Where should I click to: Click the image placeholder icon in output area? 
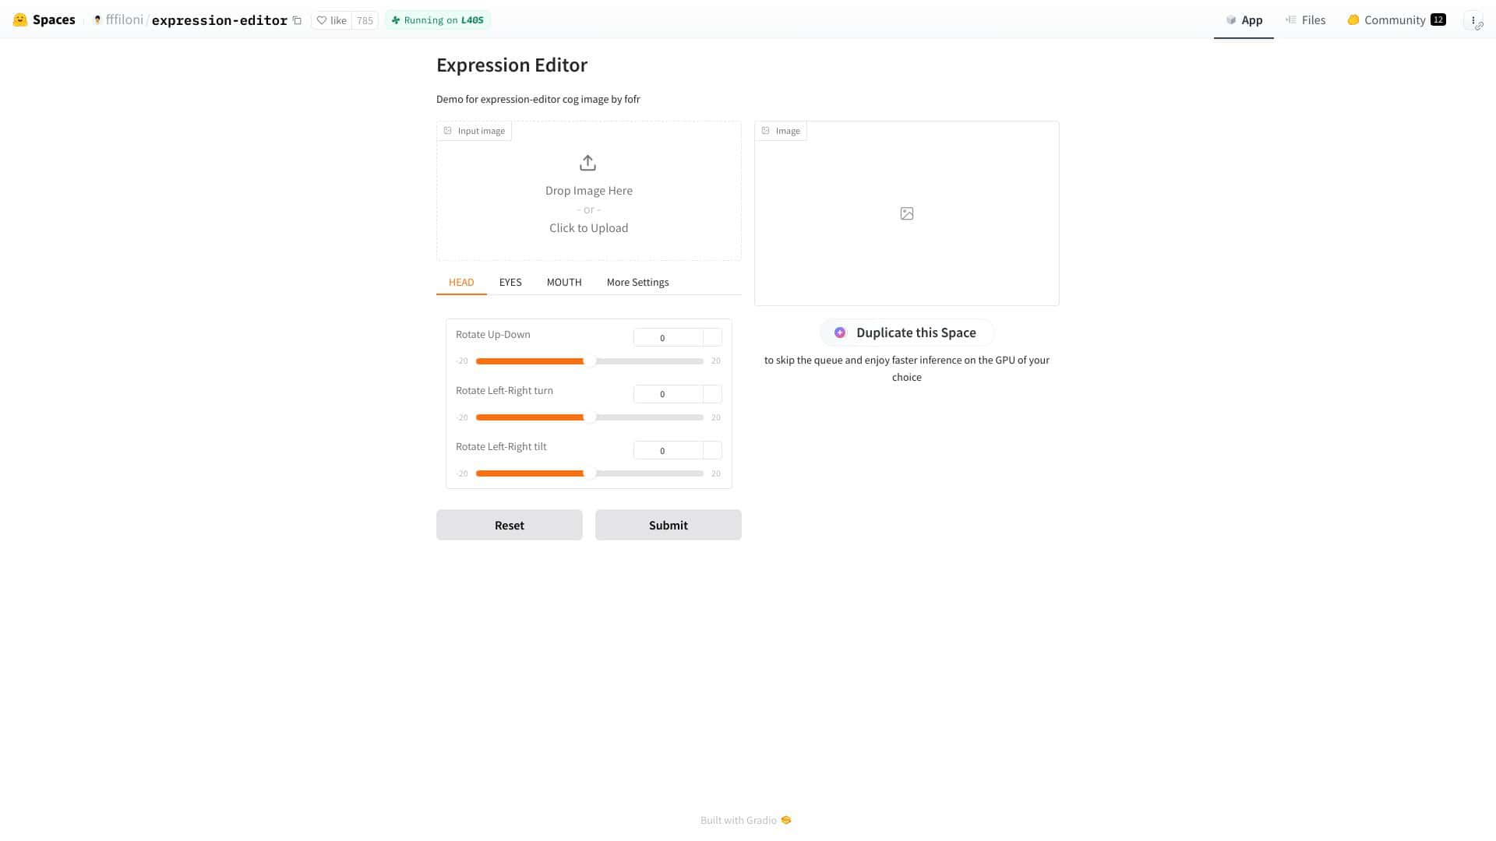[906, 213]
